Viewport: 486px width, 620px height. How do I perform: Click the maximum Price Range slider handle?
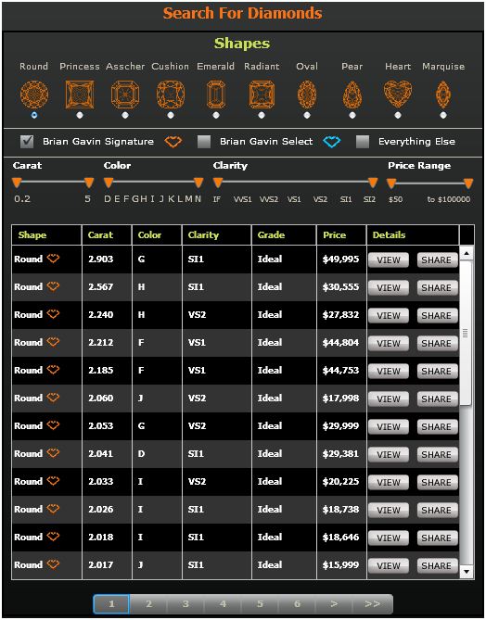click(x=468, y=183)
